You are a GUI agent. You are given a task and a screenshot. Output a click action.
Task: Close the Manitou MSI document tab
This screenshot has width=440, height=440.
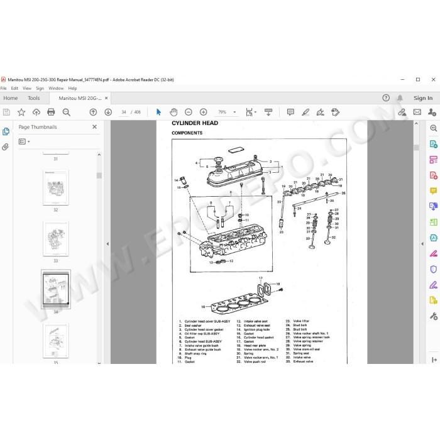click(106, 98)
